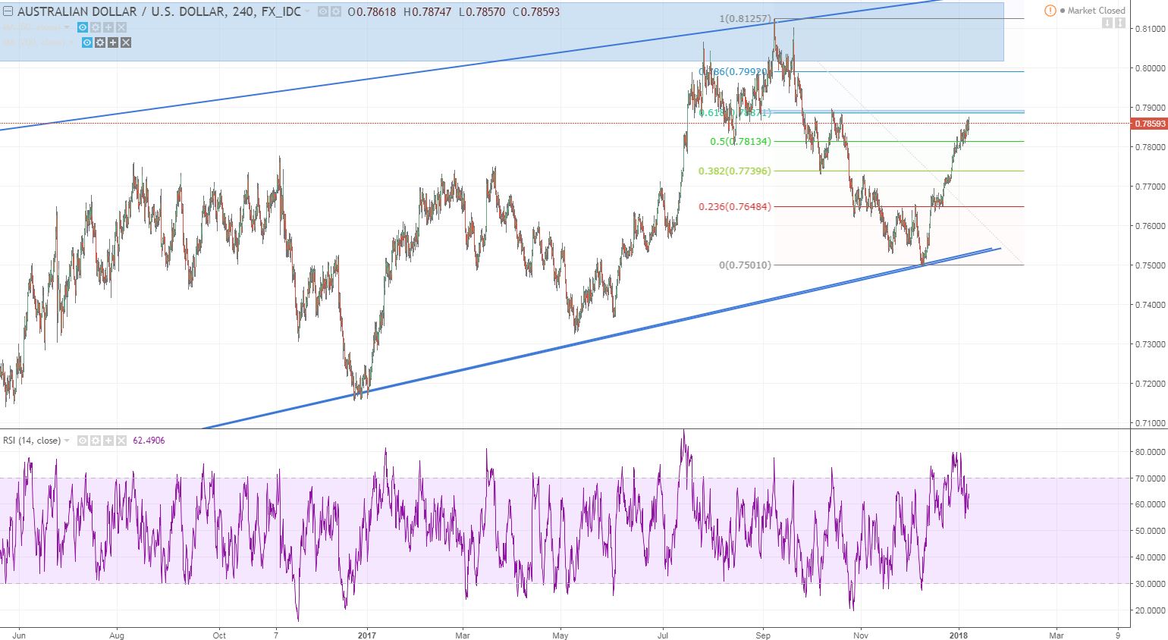The width and height of the screenshot is (1168, 640).
Task: Toggle RSI indicator visibility eye
Action: click(x=83, y=441)
